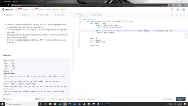Click the Run Code button
Viewport: 188px width, 106px height.
[168, 99]
